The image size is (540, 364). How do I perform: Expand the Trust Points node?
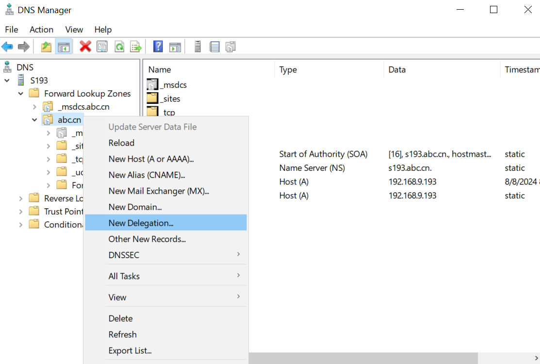click(21, 212)
